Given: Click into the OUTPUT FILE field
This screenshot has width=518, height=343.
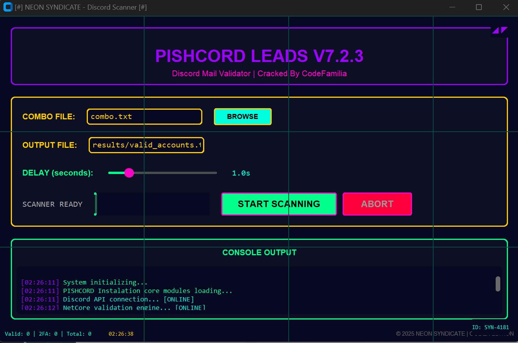Looking at the screenshot, I should point(146,145).
